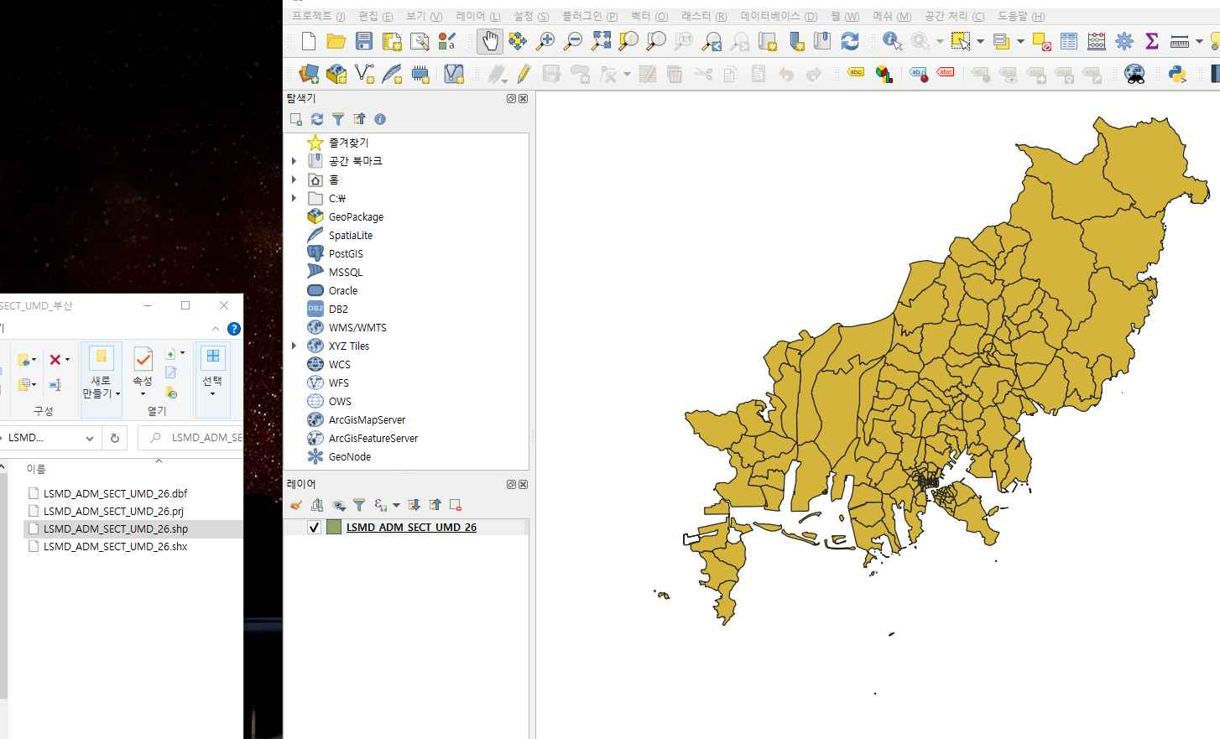
Task: Go to previous zoom extent
Action: (712, 41)
